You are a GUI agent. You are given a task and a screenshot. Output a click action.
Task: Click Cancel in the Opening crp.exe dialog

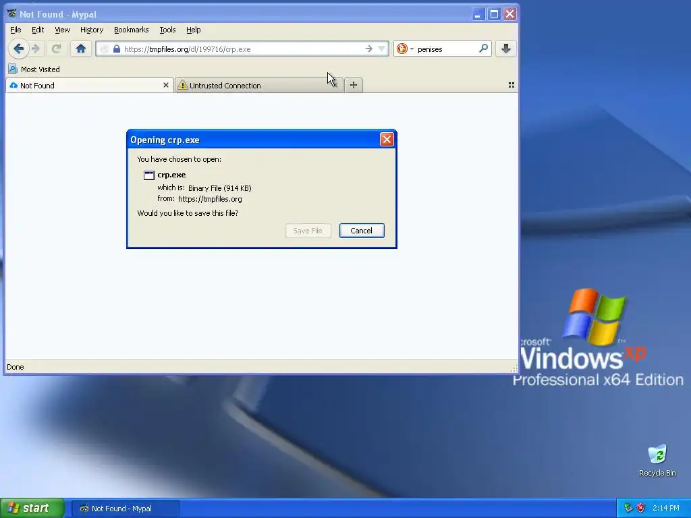[x=362, y=231]
